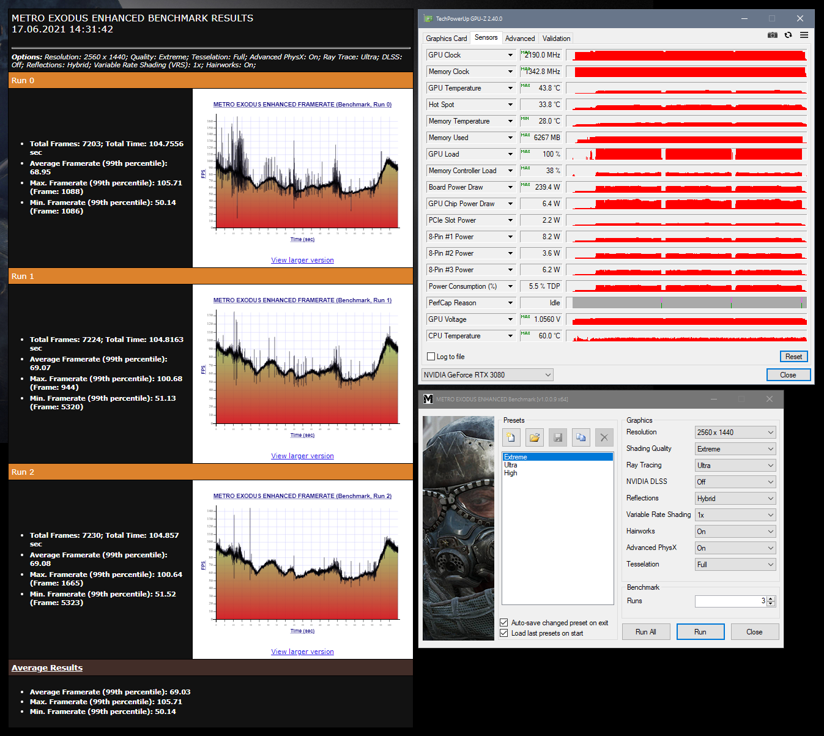This screenshot has width=824, height=736.
Task: Switch to the Advanced tab
Action: (520, 39)
